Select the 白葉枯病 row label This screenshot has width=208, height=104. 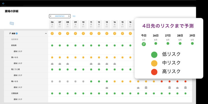(15, 93)
